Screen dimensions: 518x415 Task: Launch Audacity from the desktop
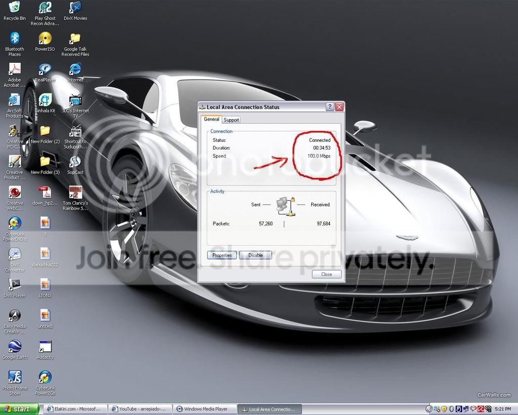point(45,350)
